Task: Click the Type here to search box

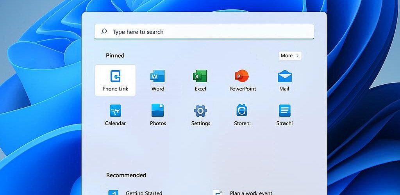Action: (204, 32)
